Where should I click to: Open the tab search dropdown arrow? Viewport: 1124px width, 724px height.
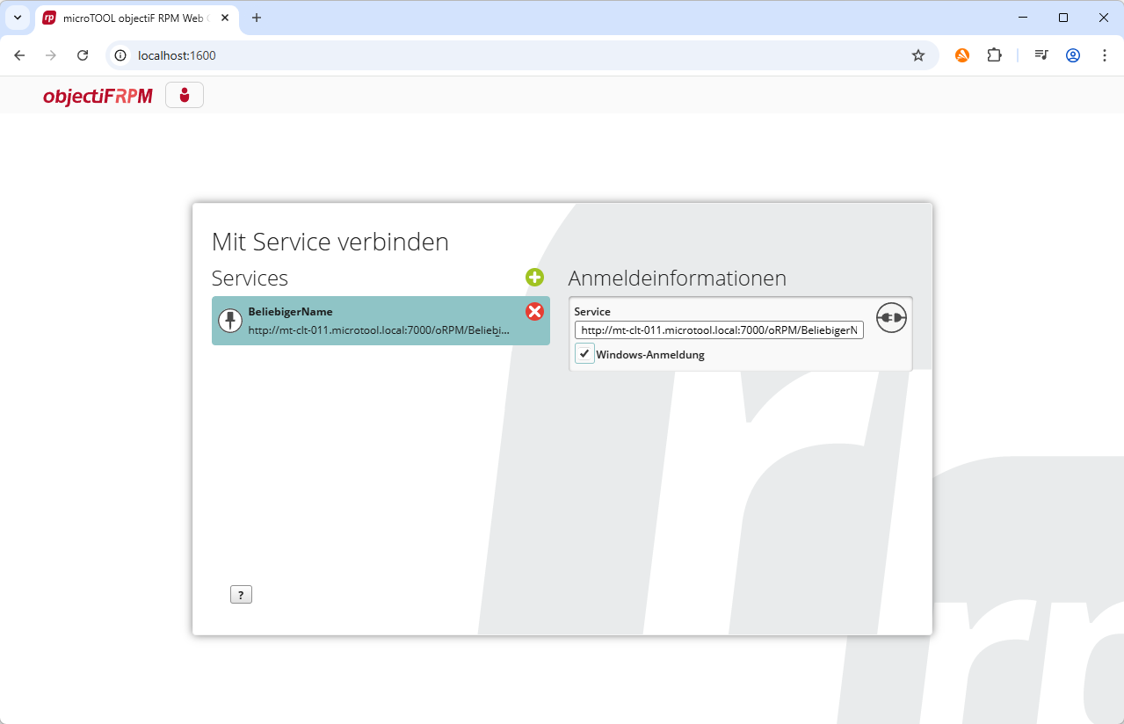click(x=17, y=18)
